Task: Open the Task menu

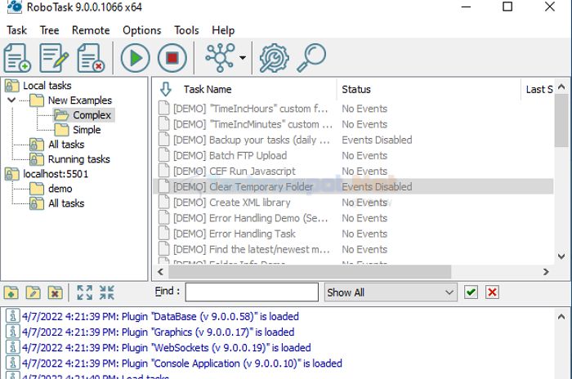Action: (x=17, y=30)
